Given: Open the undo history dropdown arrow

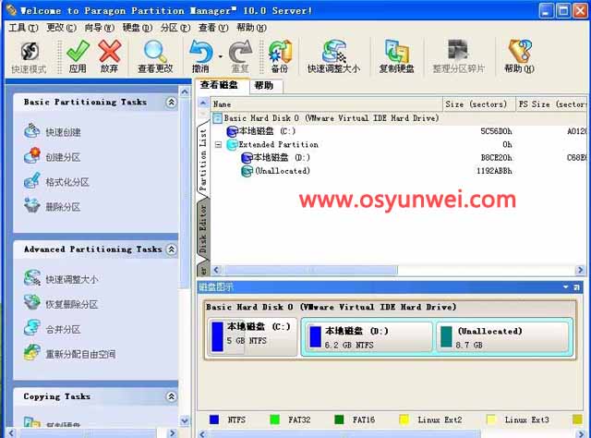Looking at the screenshot, I should 221,56.
